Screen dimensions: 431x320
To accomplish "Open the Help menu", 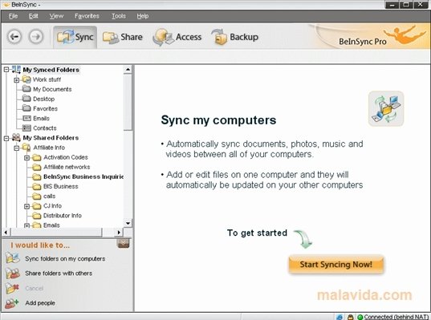I will (143, 16).
